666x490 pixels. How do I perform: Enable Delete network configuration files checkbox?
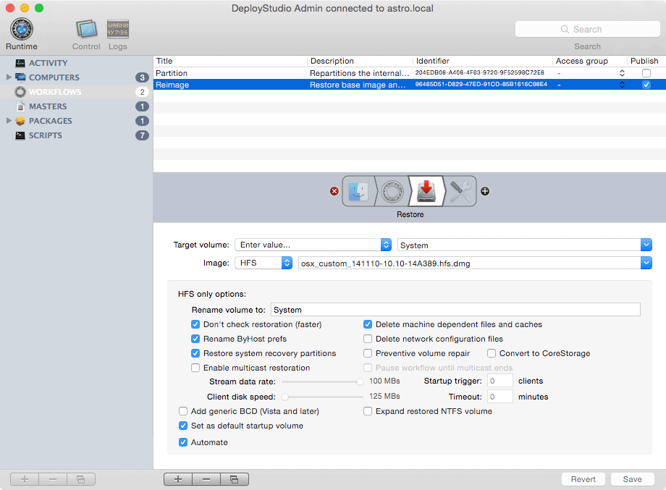click(368, 339)
